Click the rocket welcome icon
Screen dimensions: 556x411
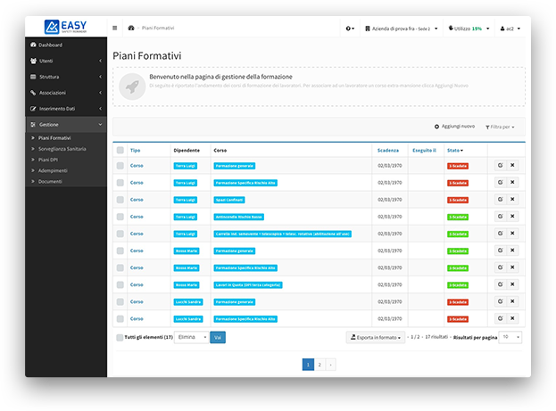(132, 86)
